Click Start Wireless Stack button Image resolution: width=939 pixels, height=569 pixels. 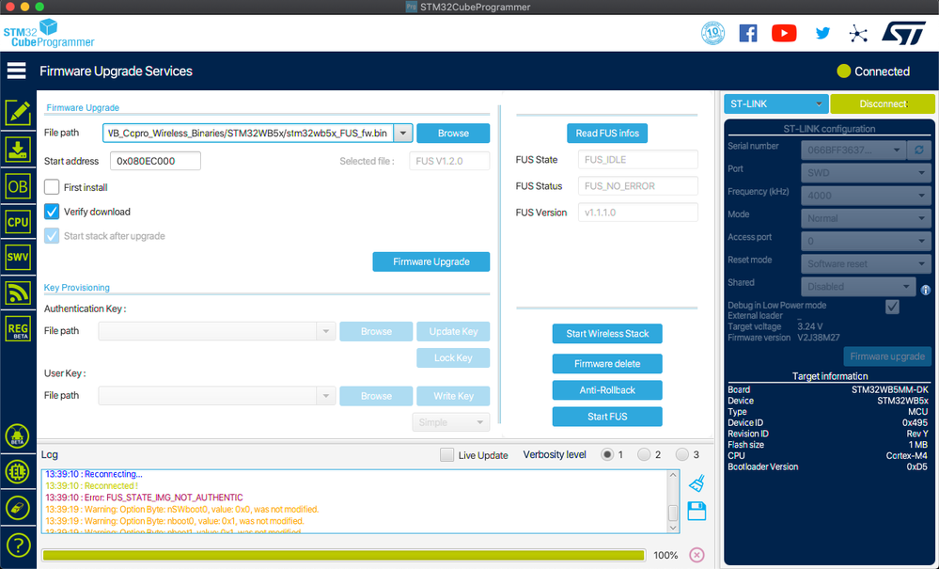(x=607, y=334)
